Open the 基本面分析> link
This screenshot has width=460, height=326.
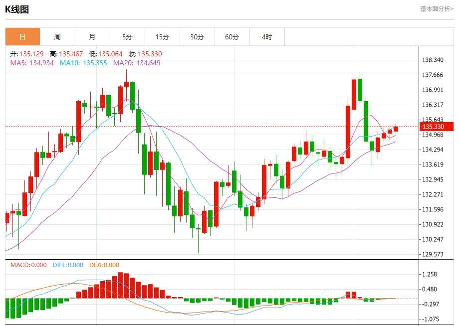pyautogui.click(x=437, y=9)
